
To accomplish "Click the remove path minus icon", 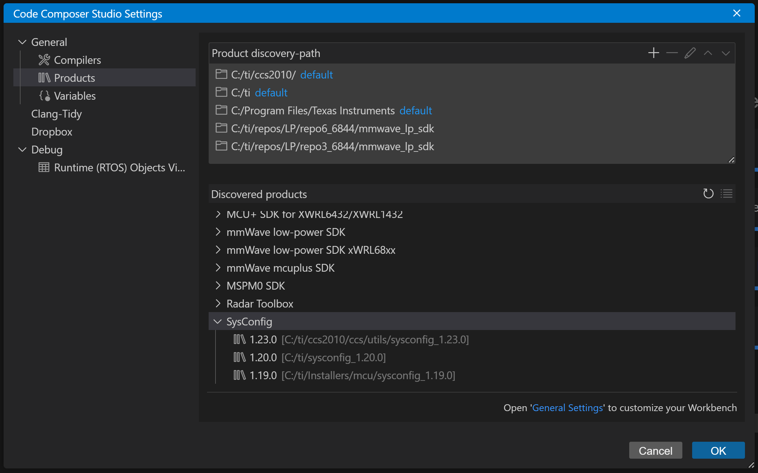I will click(x=672, y=53).
